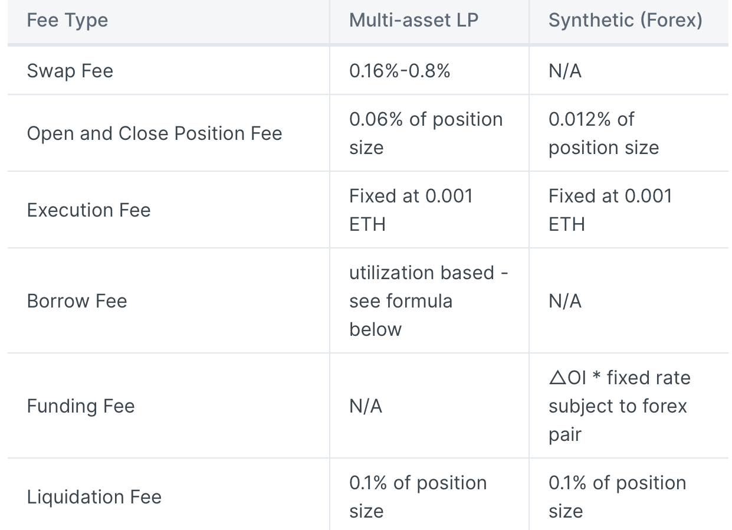Image resolution: width=732 pixels, height=530 pixels.
Task: Select the Open and Close Position Fee label
Action: [155, 133]
